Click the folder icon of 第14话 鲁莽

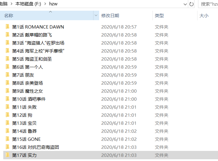7,131
